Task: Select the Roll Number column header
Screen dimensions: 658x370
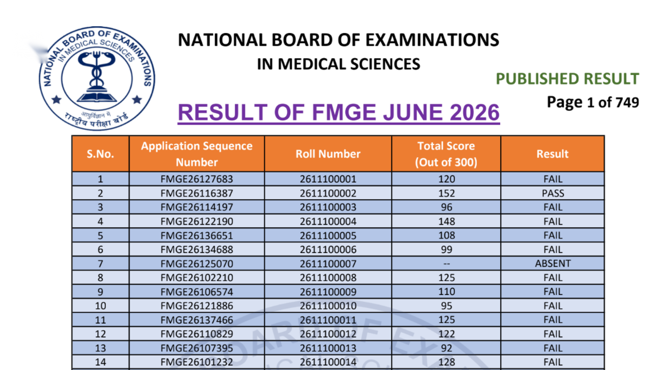Action: [x=328, y=154]
